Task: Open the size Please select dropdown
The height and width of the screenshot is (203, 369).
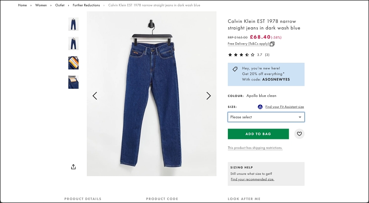Action: [266, 117]
